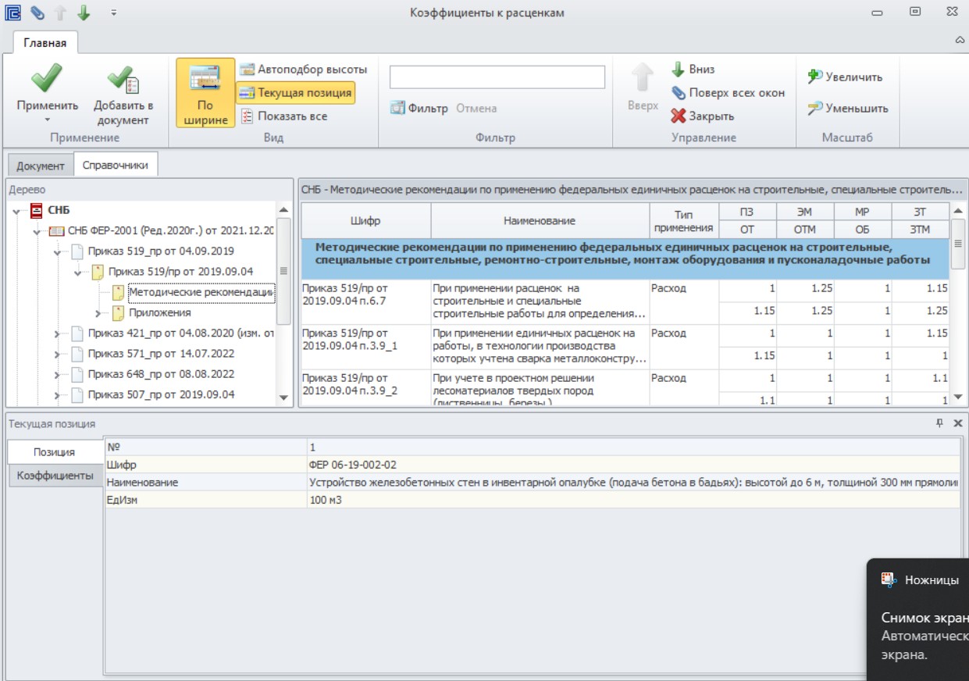Click Добавить в документ icon
This screenshot has width=969, height=681.
pos(123,80)
